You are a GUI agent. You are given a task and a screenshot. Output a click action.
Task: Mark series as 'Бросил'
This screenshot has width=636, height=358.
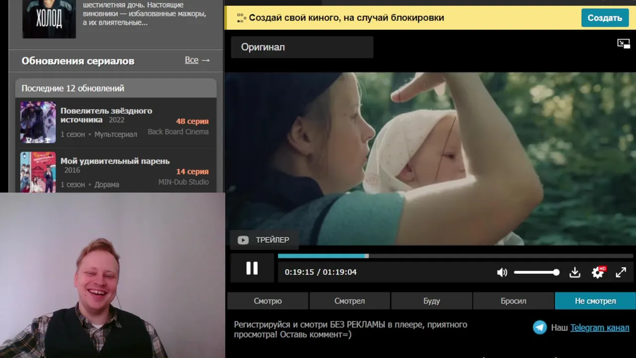coord(513,301)
